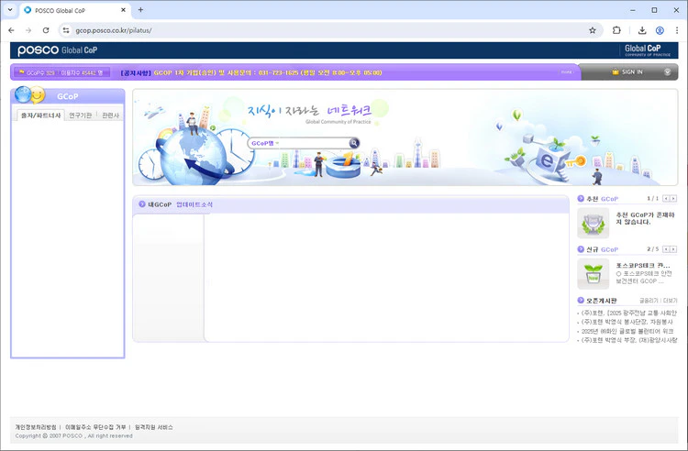Click the sprout New thumbnail under 신규 GCoP
The image size is (688, 451).
pos(593,274)
